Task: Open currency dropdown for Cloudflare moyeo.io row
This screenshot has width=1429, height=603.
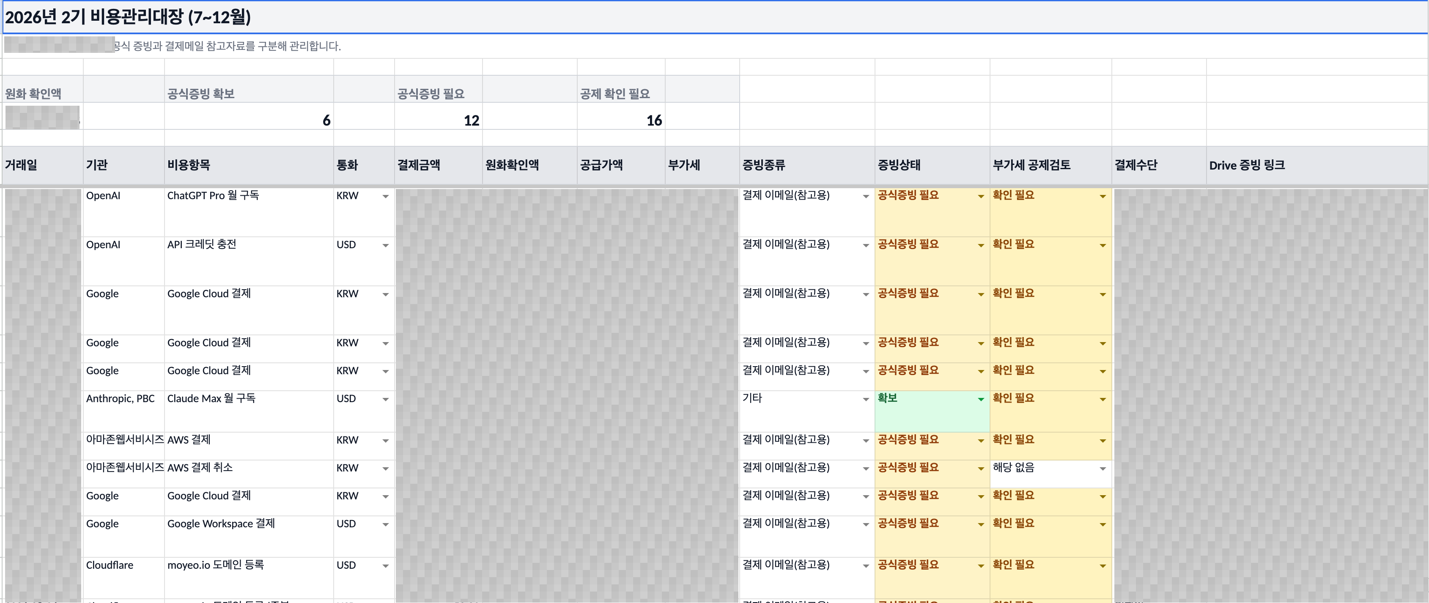Action: coord(385,566)
